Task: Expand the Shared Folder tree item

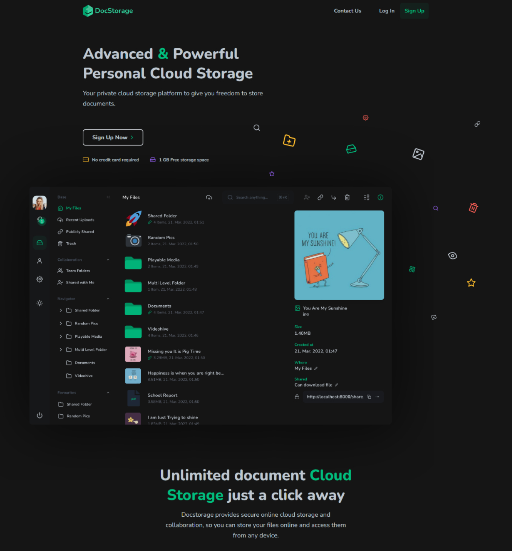Action: point(61,310)
